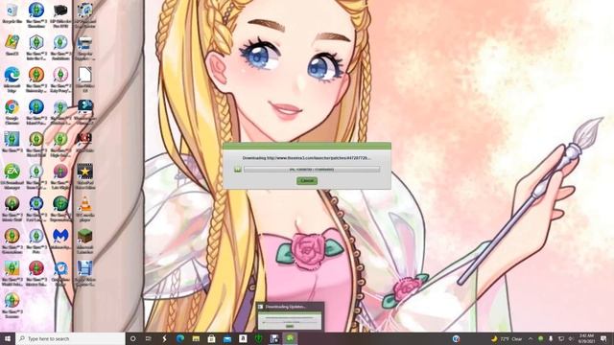
Task: Open the notification center icon
Action: click(603, 338)
